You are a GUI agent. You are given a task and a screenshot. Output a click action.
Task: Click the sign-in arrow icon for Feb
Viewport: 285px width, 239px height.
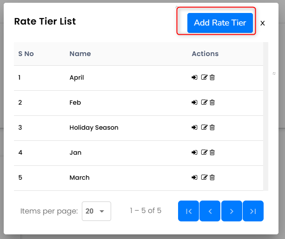tap(194, 102)
